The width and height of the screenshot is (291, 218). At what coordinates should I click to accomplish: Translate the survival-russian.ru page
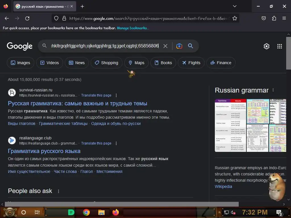tap(96, 95)
